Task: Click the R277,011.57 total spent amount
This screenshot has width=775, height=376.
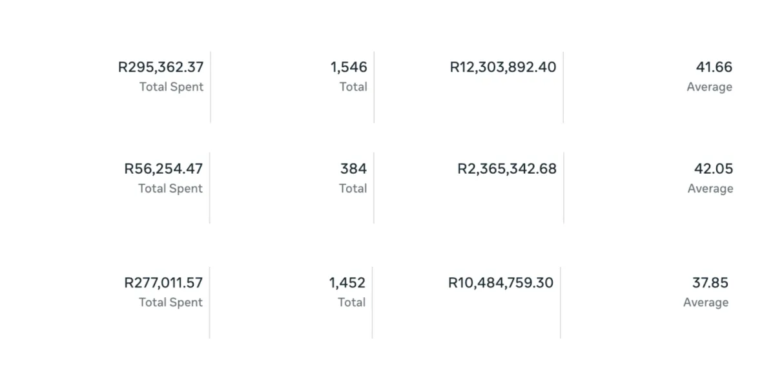Action: 163,283
